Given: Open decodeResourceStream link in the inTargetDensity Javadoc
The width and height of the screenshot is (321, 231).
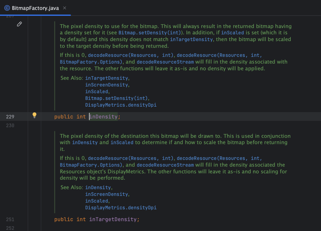Looking at the screenshot, I should click(165, 165).
